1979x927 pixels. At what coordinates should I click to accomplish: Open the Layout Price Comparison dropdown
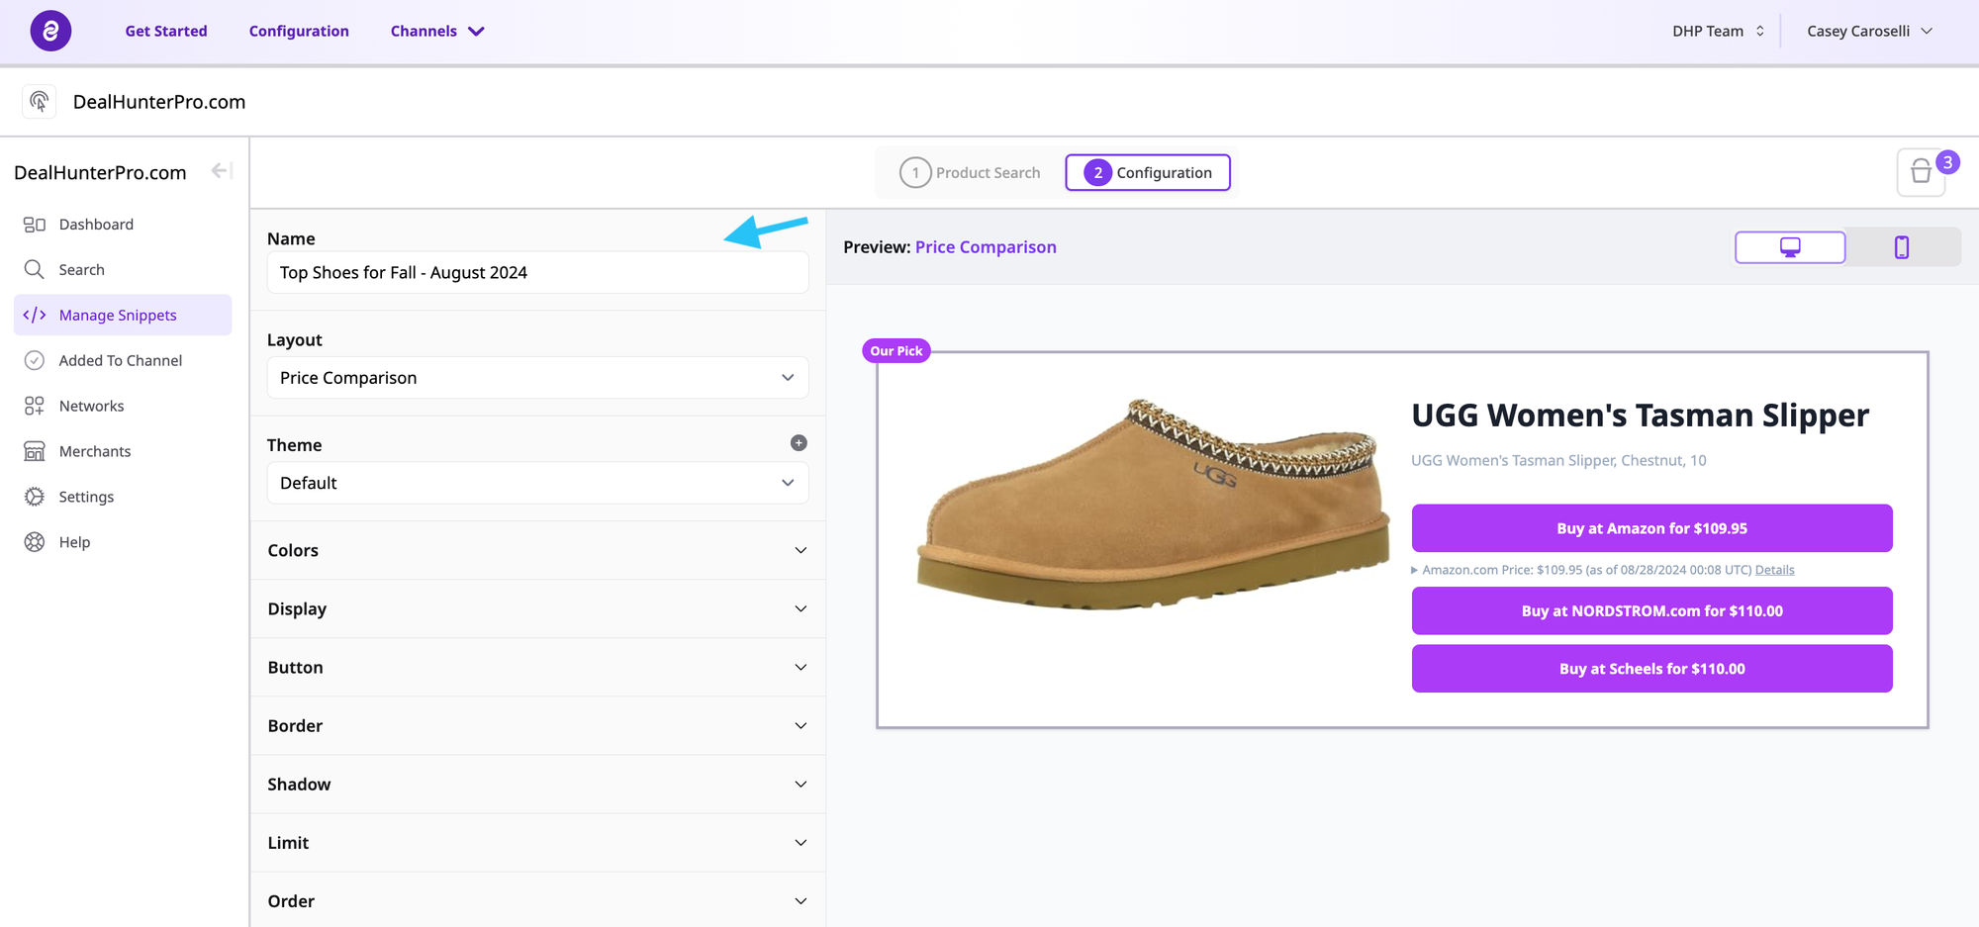click(538, 378)
